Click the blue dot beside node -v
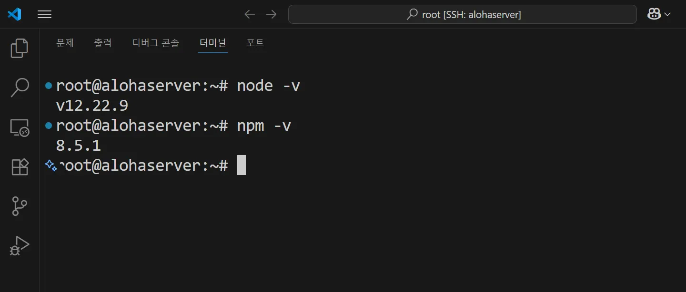The image size is (686, 292). 48,86
